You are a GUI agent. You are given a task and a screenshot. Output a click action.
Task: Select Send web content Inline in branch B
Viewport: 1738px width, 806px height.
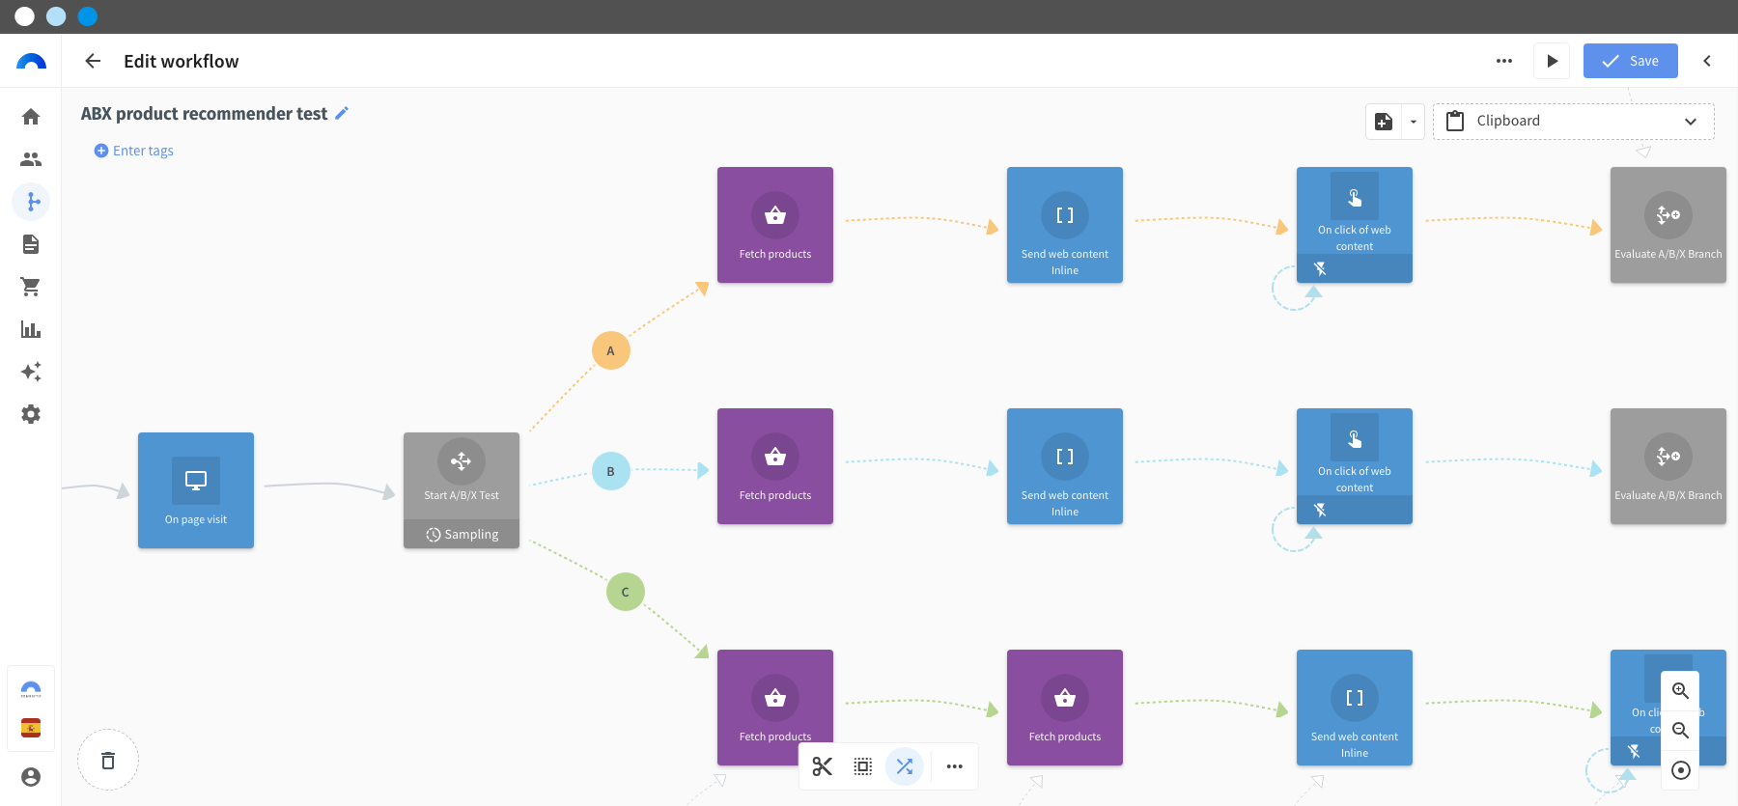tap(1065, 466)
